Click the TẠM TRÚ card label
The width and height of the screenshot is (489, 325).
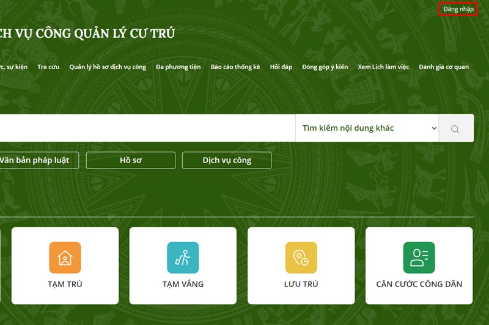click(x=65, y=284)
